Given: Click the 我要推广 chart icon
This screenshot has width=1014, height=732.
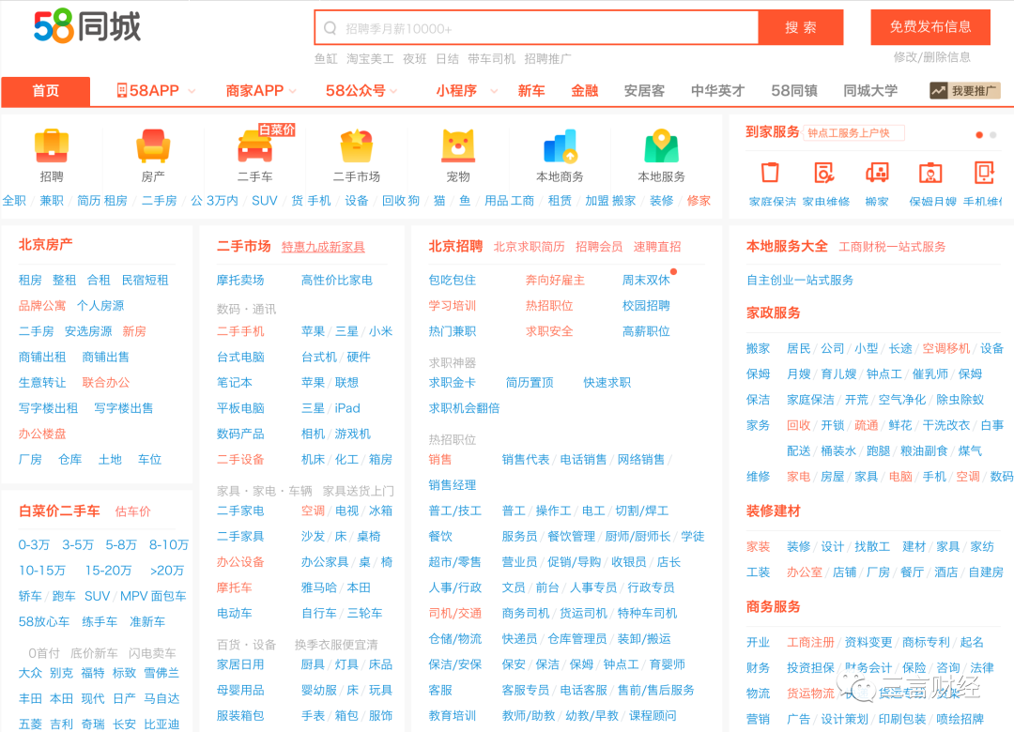Looking at the screenshot, I should pos(938,90).
